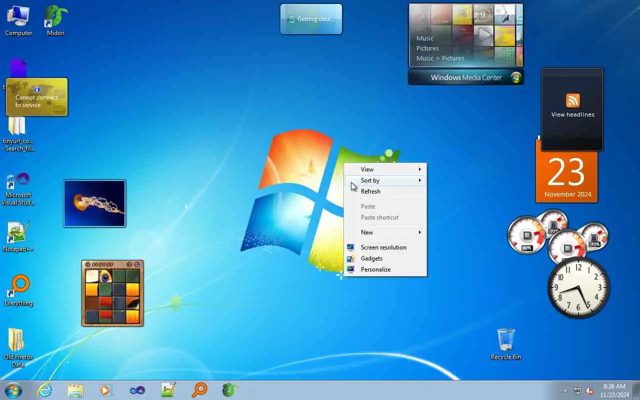Image resolution: width=640 pixels, height=400 pixels.
Task: Open the Computer desktop icon
Action: click(18, 20)
